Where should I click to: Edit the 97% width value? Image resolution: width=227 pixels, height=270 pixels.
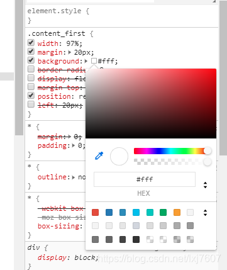click(72, 43)
